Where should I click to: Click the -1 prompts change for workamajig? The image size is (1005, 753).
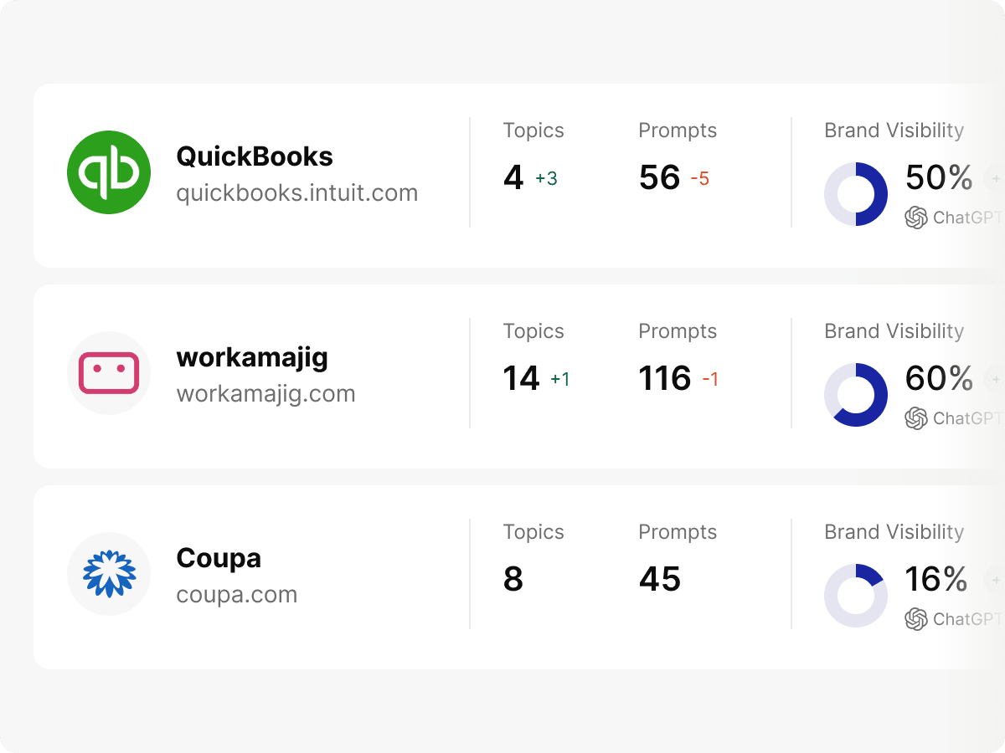point(710,379)
